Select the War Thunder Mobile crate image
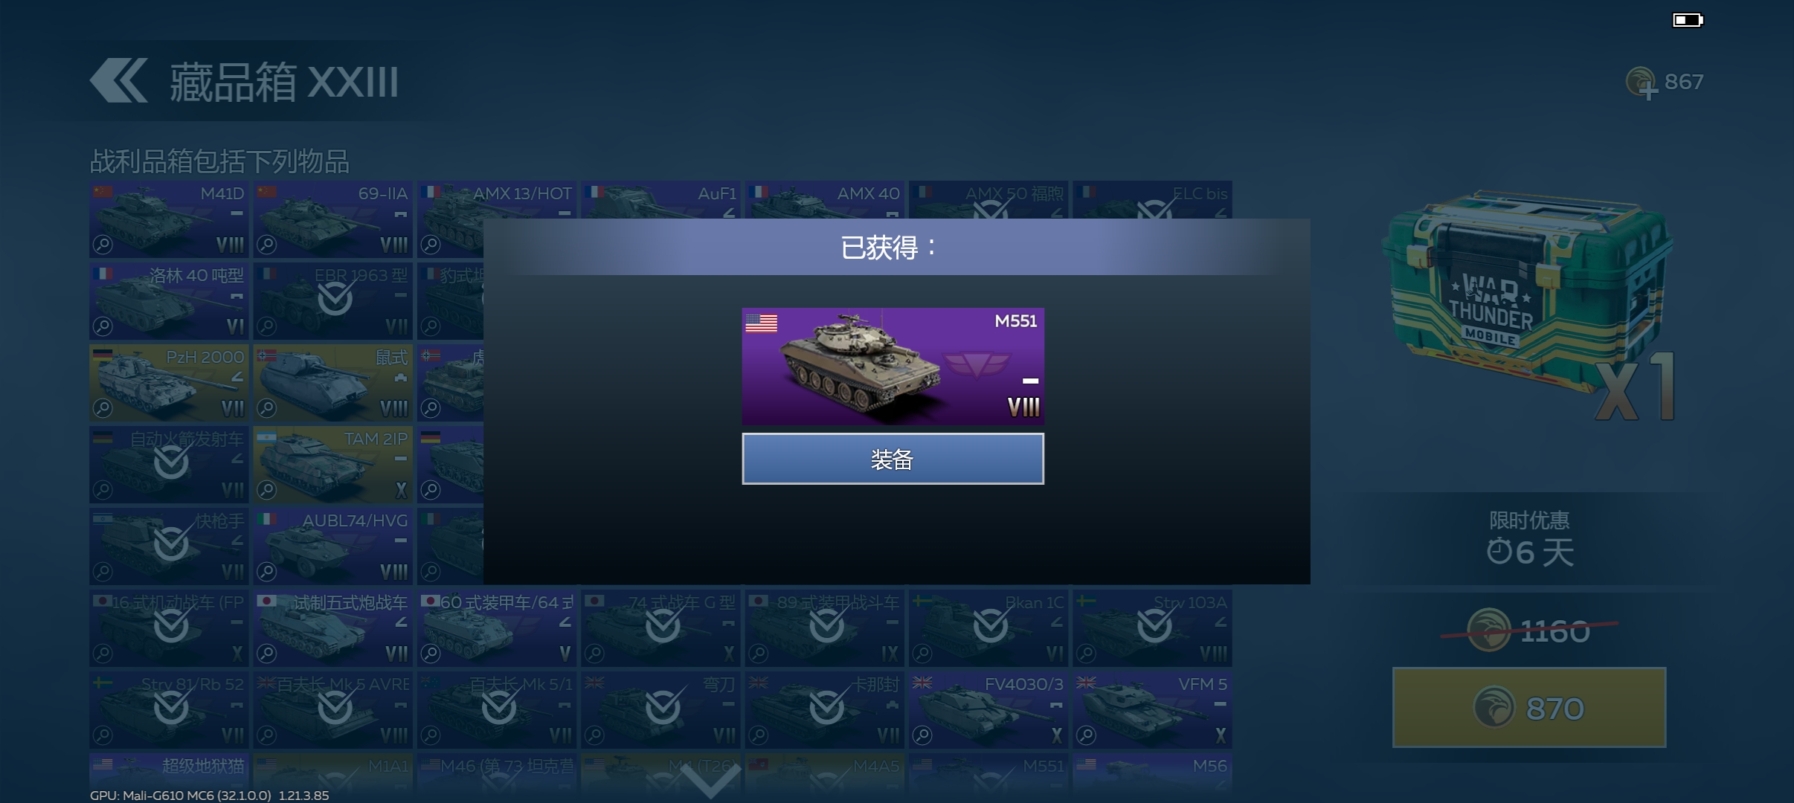 pos(1528,305)
